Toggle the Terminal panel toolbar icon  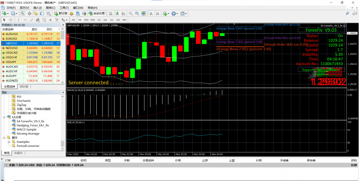coord(42,14)
